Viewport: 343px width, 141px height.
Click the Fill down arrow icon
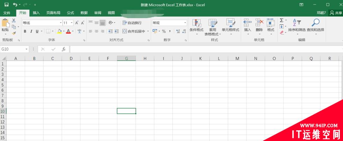click(x=281, y=26)
